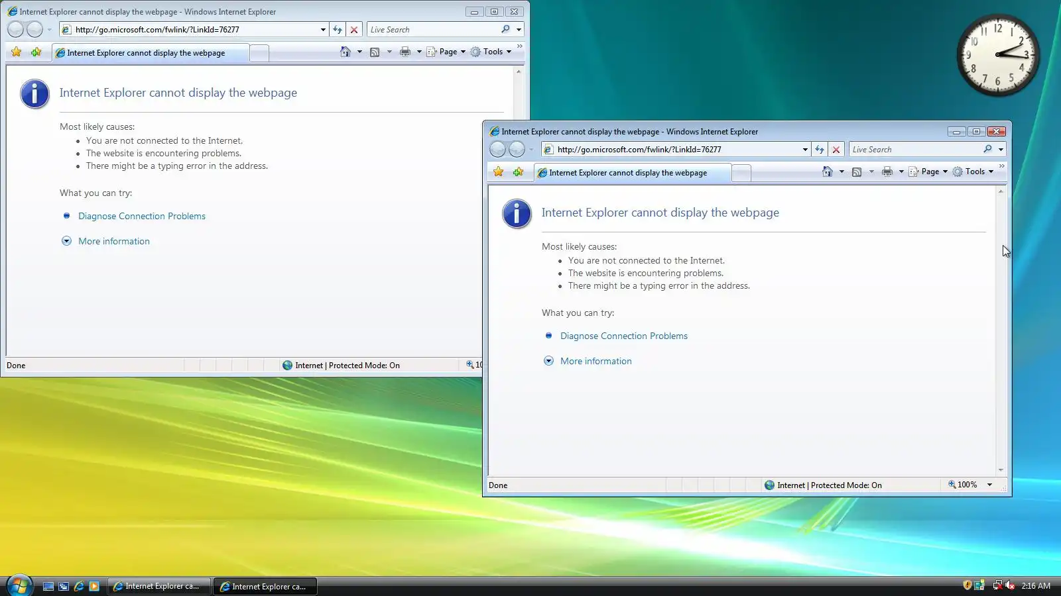The image size is (1061, 596).
Task: Click Favorites Center star in back IE window
Action: [x=17, y=52]
